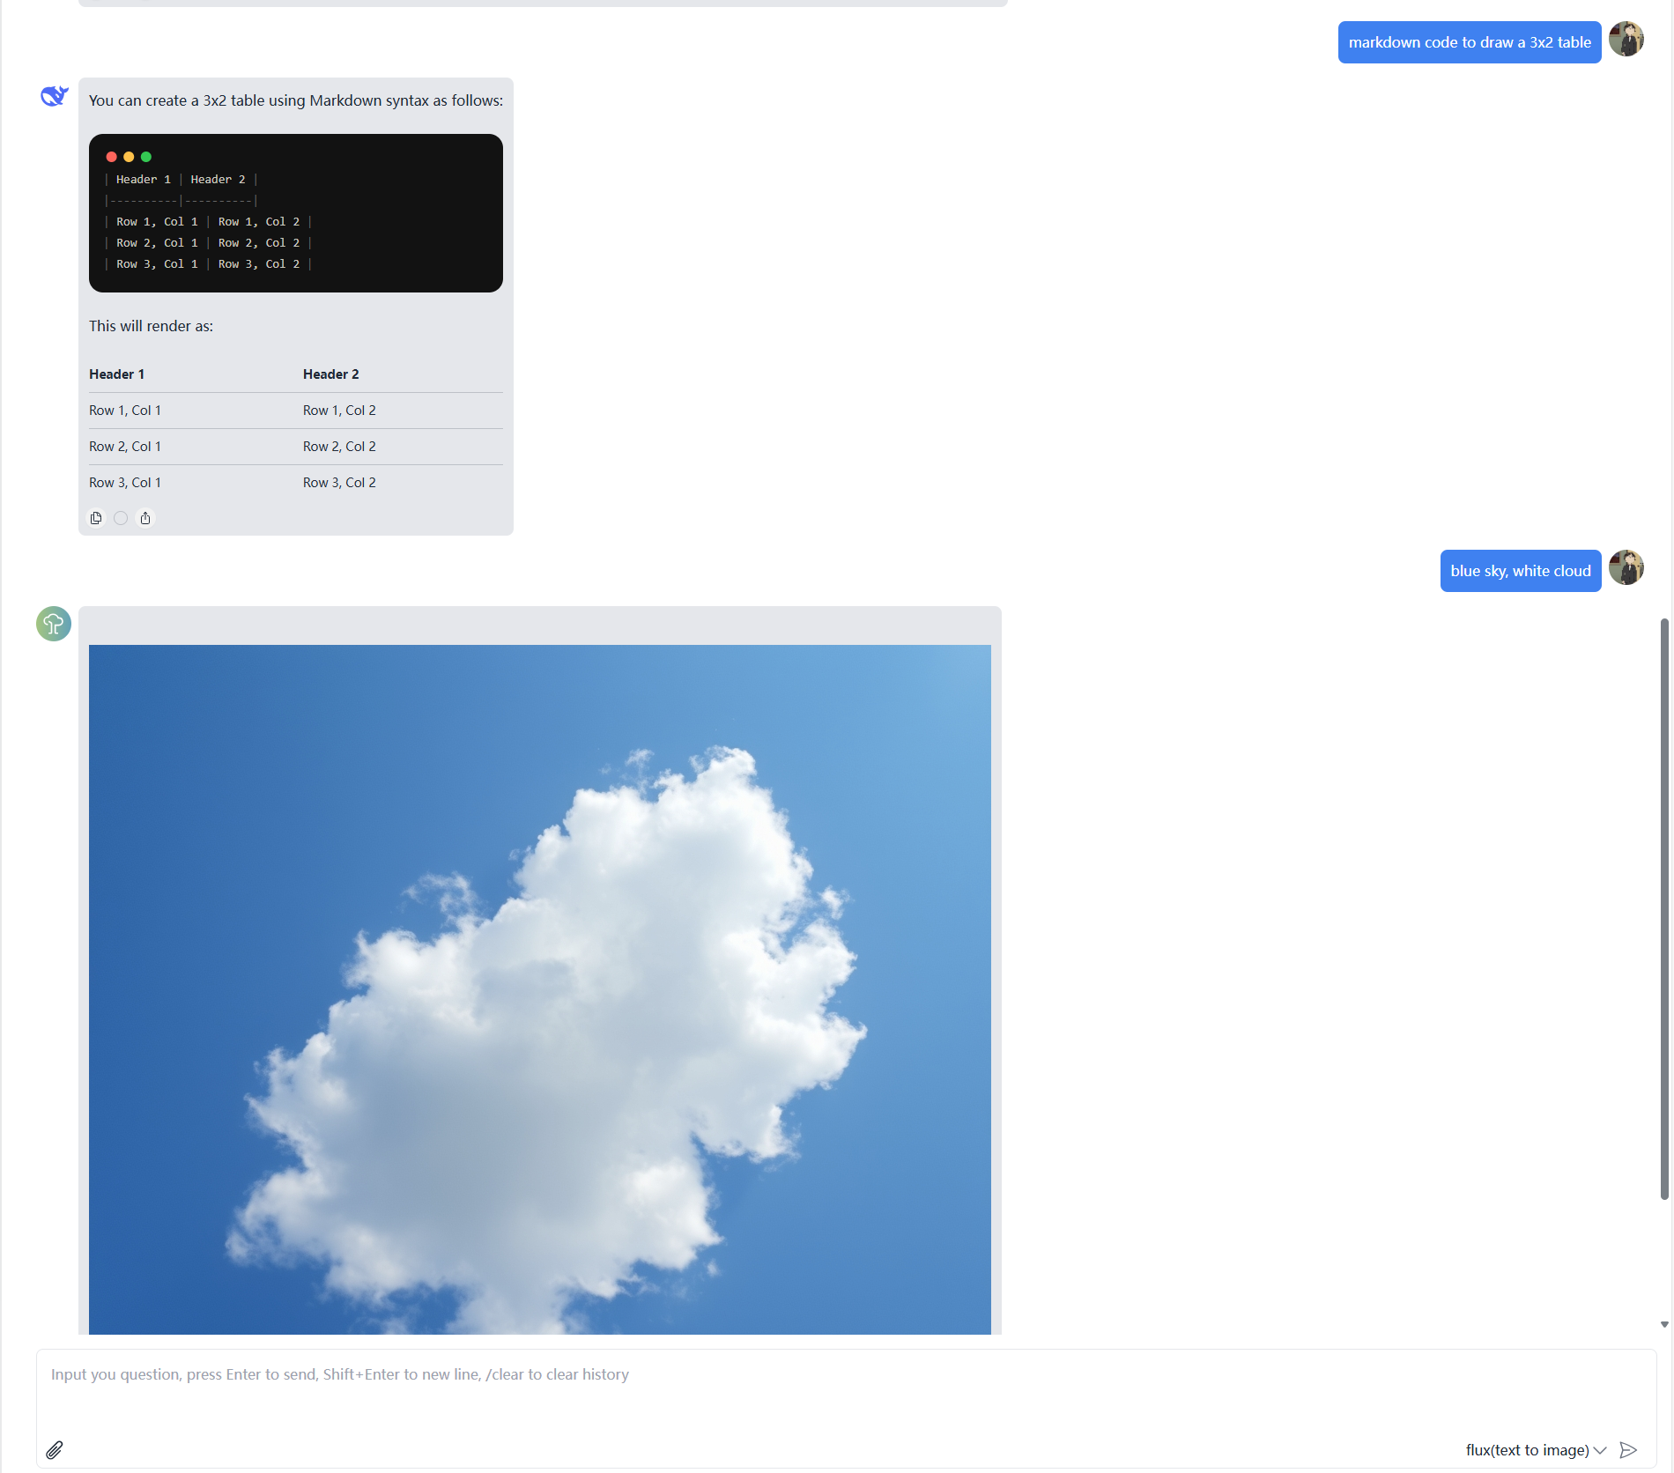1674x1473 pixels.
Task: Click the red dot on the code window
Action: coord(111,156)
